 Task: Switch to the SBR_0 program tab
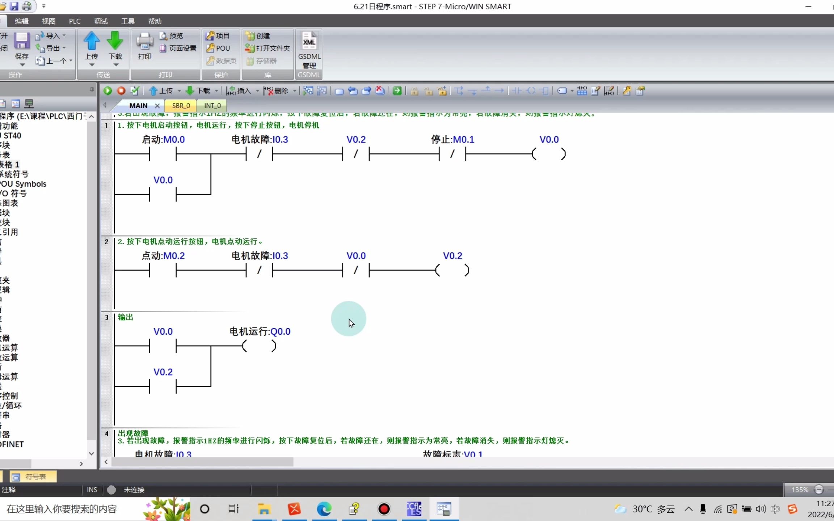point(181,106)
